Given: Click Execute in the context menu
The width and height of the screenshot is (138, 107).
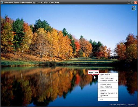Looking at the screenshot, I should tap(103, 91).
